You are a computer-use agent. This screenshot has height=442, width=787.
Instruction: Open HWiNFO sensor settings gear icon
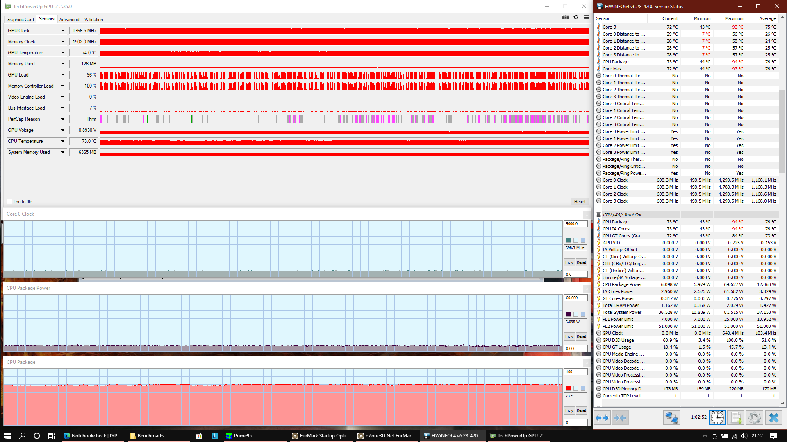(754, 418)
